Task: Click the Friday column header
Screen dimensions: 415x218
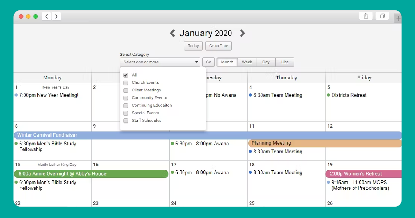Action: (x=364, y=78)
